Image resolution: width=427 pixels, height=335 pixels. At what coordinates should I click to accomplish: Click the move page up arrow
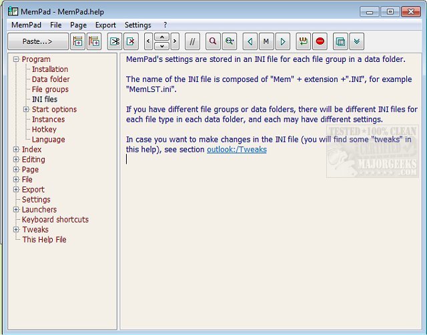click(x=161, y=37)
